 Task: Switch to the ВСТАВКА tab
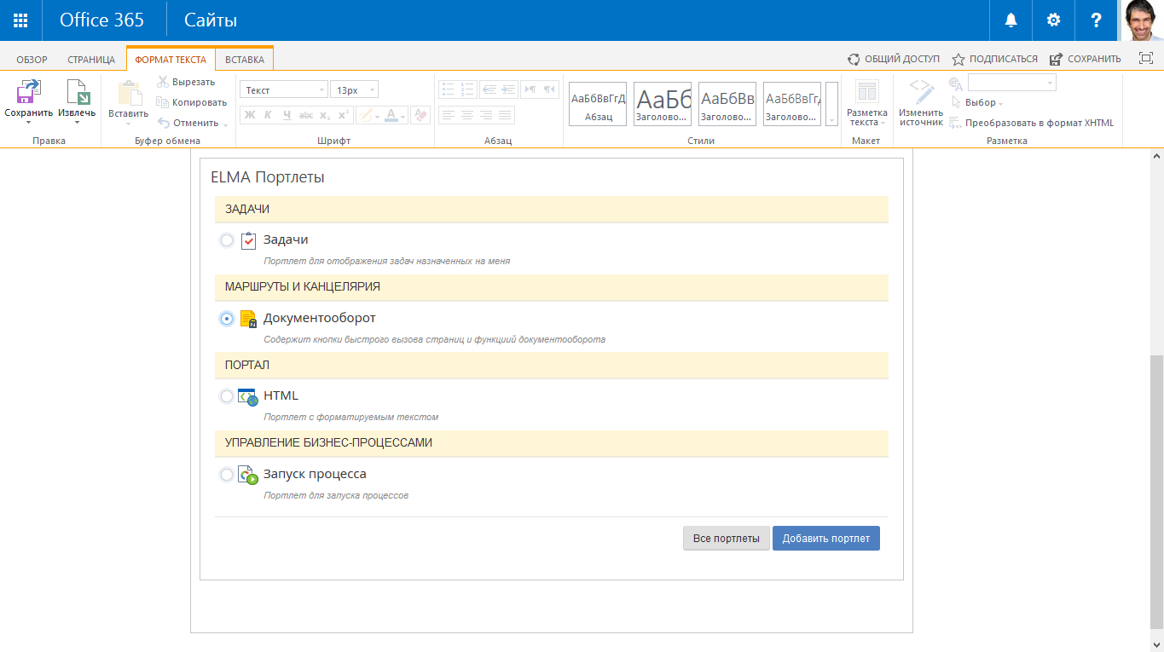pos(245,60)
